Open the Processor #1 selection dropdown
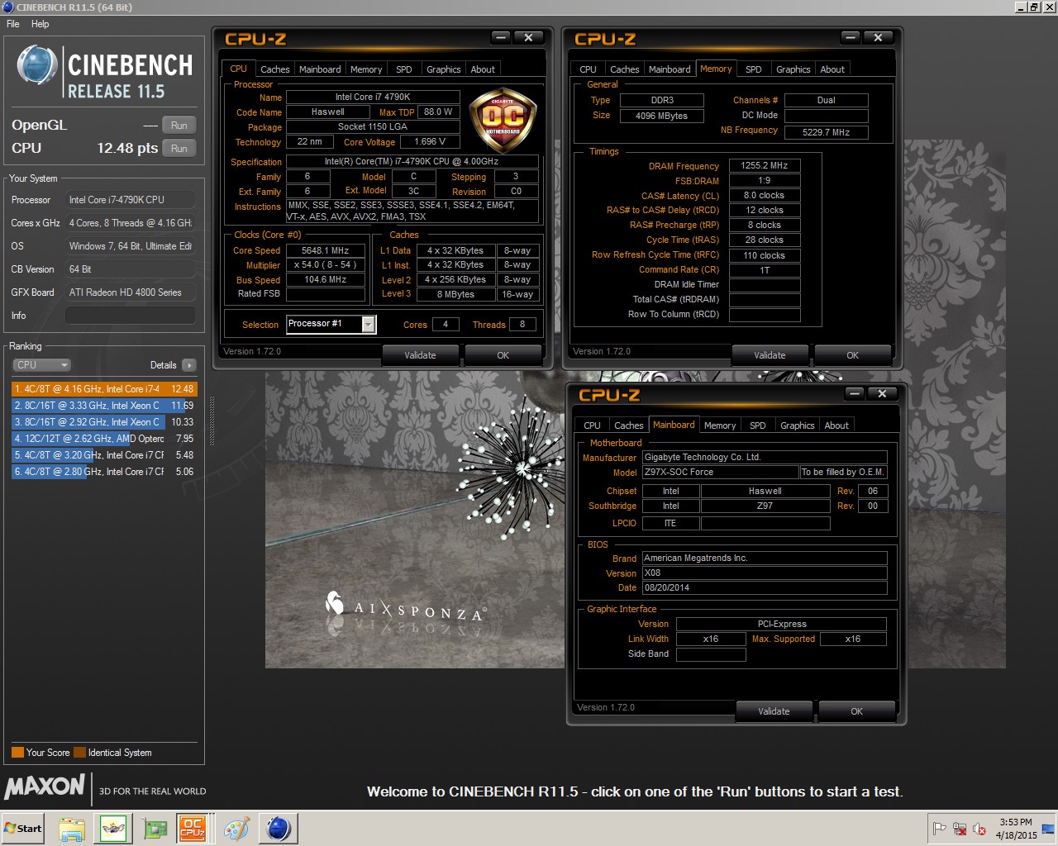This screenshot has height=846, width=1058. [x=331, y=324]
